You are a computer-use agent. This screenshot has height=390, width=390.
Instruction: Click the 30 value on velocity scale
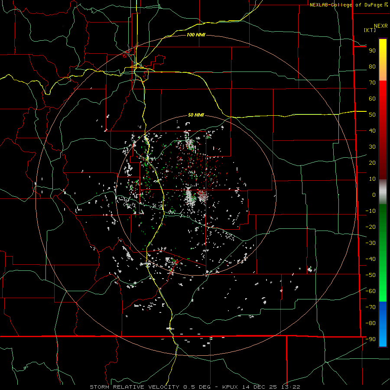click(x=372, y=147)
